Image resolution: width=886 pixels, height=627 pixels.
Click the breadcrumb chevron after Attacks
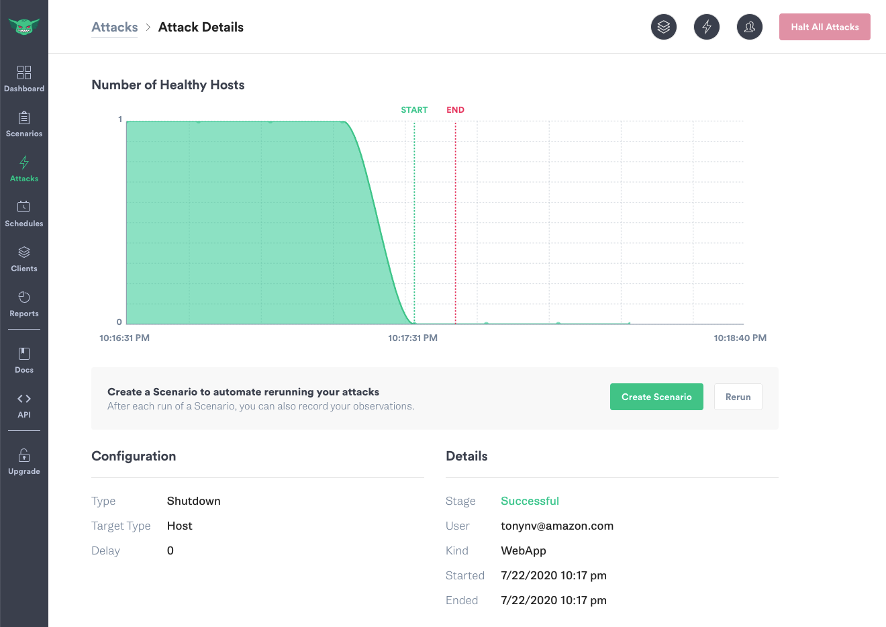point(148,28)
